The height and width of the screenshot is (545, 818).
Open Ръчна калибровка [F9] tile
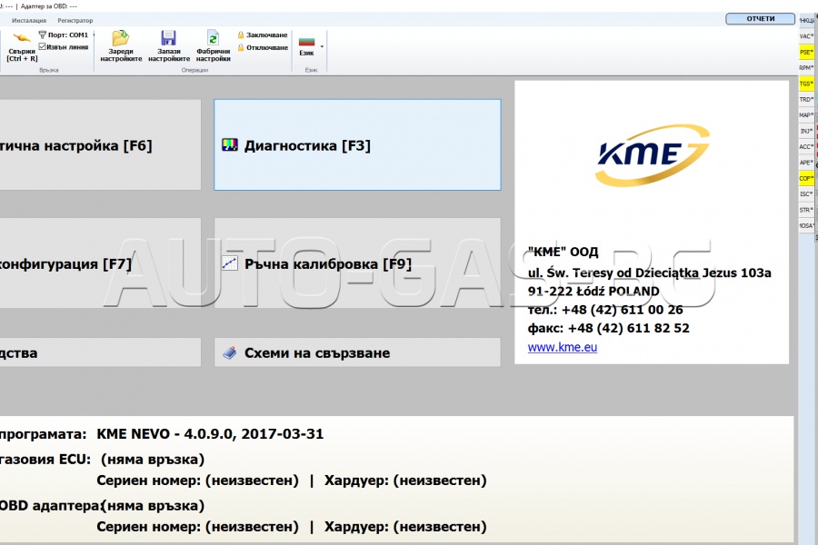point(357,263)
